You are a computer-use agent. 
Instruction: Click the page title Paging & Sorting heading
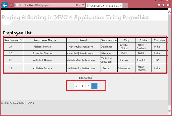click(x=75, y=17)
